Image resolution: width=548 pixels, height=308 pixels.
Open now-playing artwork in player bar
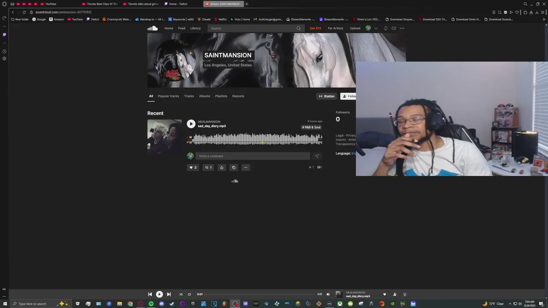point(339,294)
